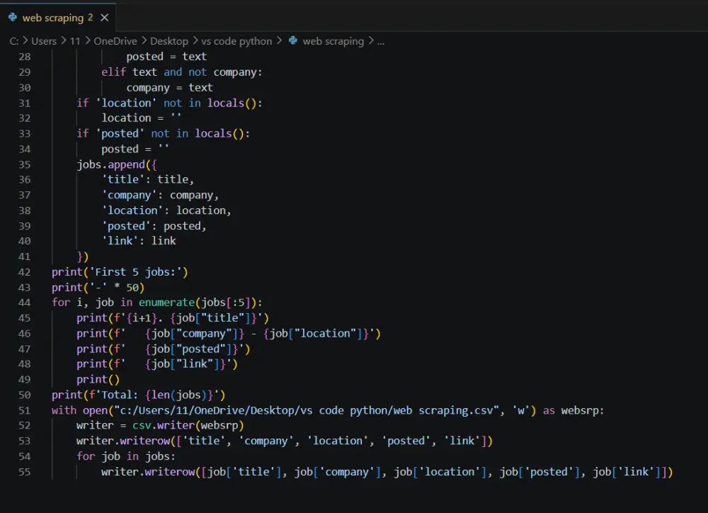This screenshot has height=513, width=708.
Task: Click 'writer = csv.writer(websrp)' line
Action: [x=160, y=425]
